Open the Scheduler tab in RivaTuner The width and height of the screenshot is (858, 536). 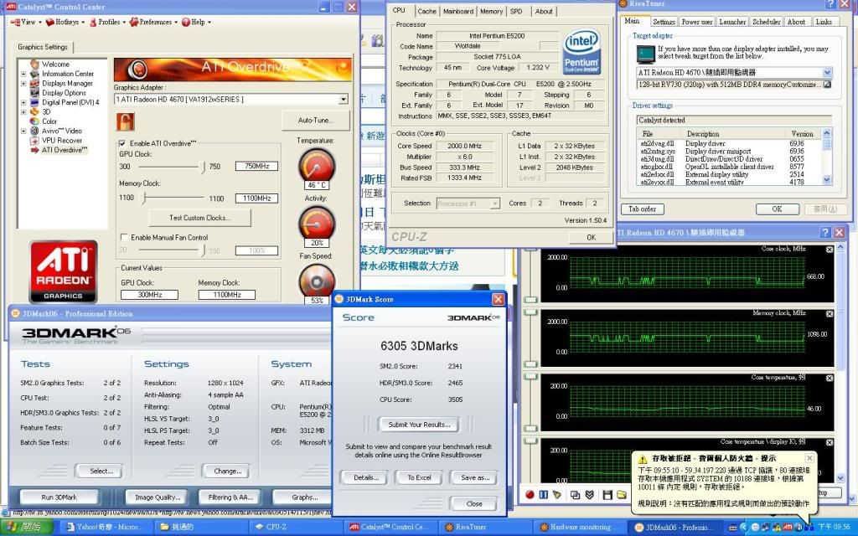click(766, 22)
